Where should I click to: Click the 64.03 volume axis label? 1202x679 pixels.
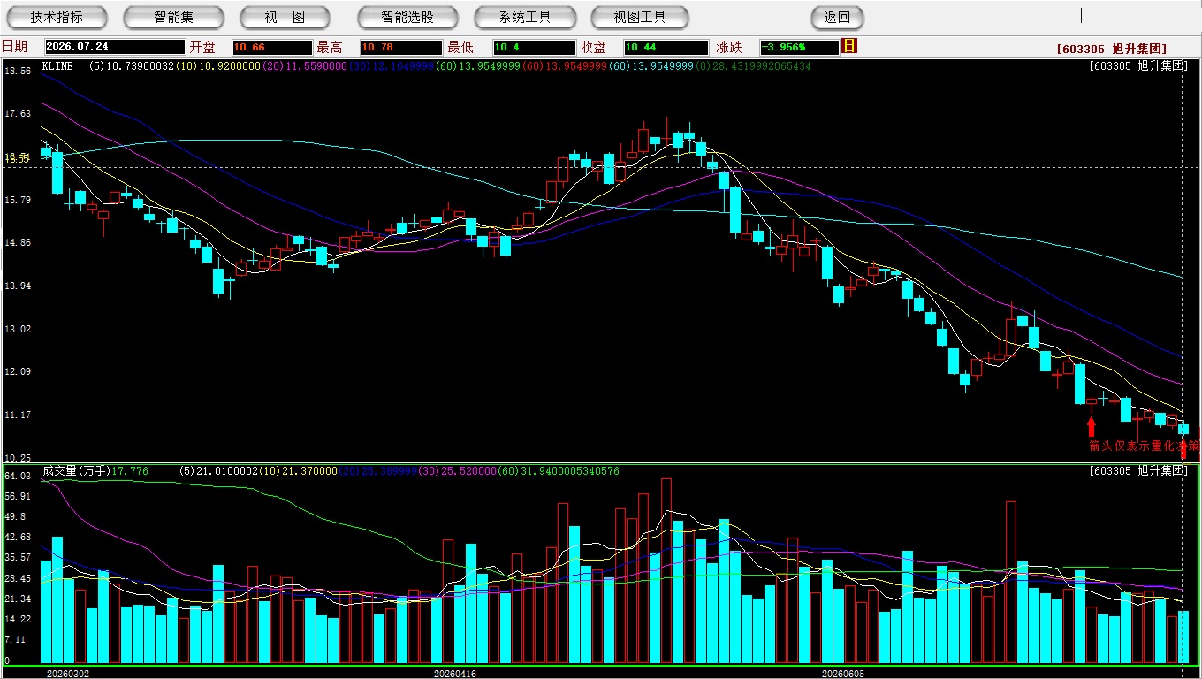coord(18,476)
